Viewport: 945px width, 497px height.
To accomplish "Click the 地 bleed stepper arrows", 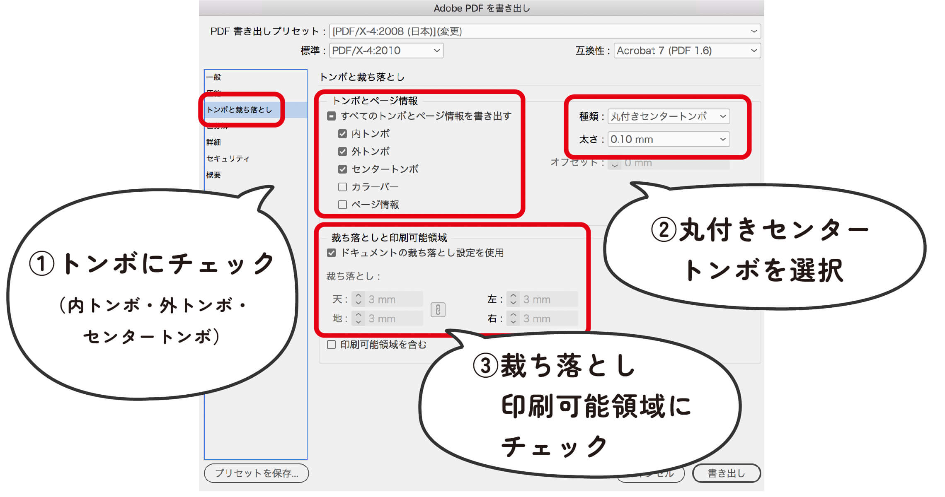I will coord(359,318).
